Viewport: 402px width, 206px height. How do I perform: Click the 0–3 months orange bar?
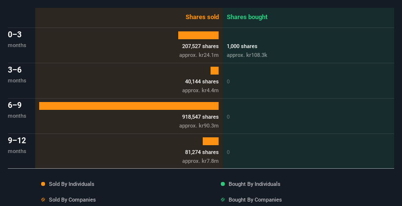pyautogui.click(x=198, y=35)
